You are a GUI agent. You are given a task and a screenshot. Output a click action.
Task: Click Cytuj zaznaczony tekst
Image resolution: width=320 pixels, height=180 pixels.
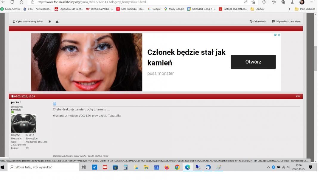pos(28,21)
